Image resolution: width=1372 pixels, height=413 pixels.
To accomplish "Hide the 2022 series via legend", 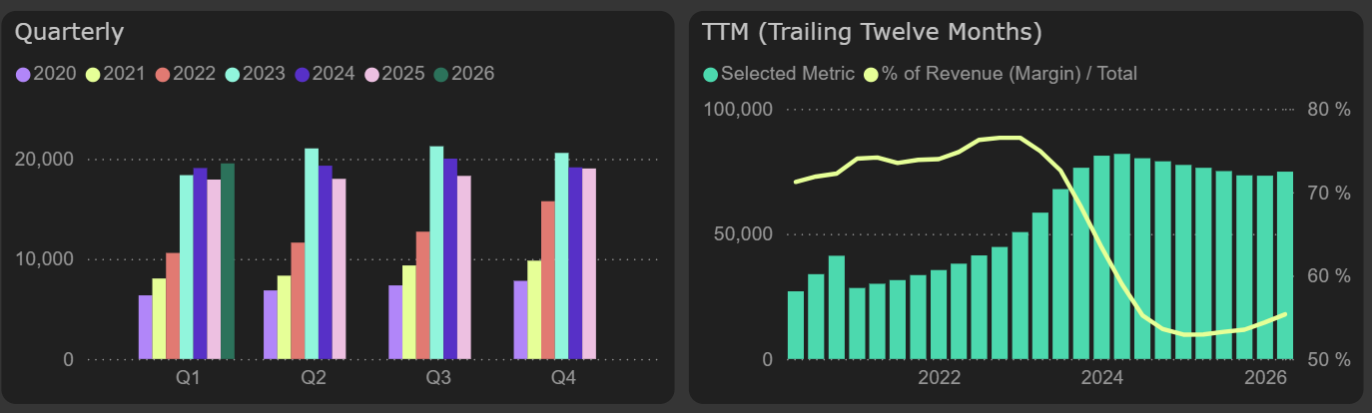I will pyautogui.click(x=187, y=74).
